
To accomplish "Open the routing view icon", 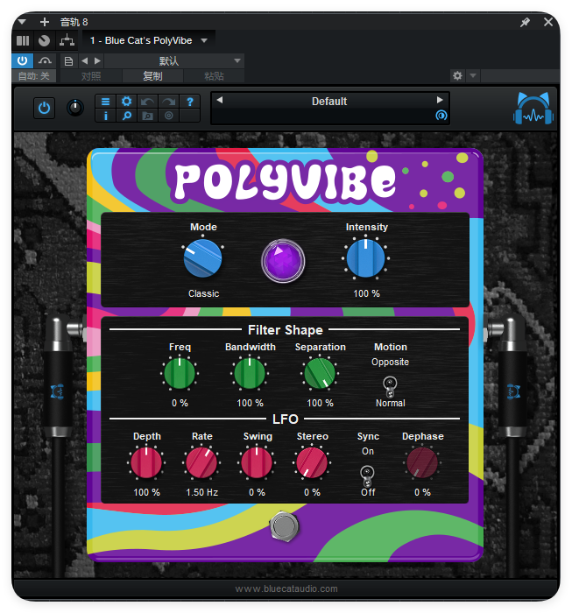I will click(67, 40).
